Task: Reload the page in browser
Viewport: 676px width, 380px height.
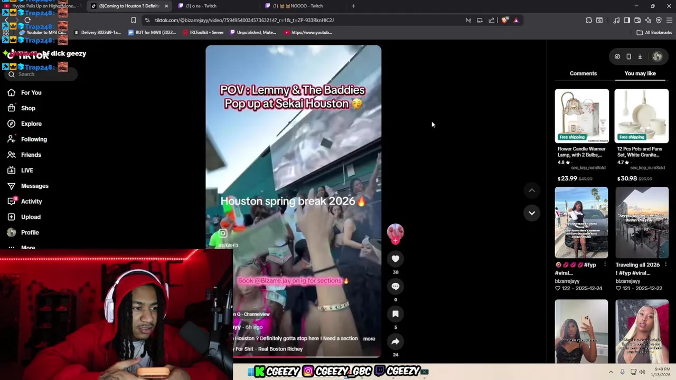Action: [27, 20]
